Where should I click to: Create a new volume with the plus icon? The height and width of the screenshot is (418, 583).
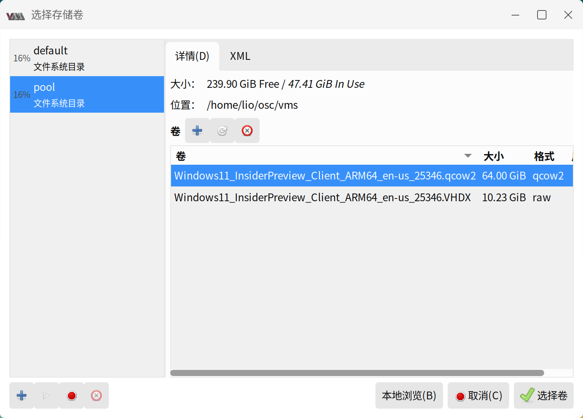click(x=197, y=131)
